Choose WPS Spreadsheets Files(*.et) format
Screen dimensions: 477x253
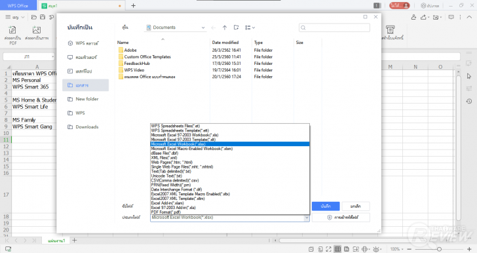(230, 126)
